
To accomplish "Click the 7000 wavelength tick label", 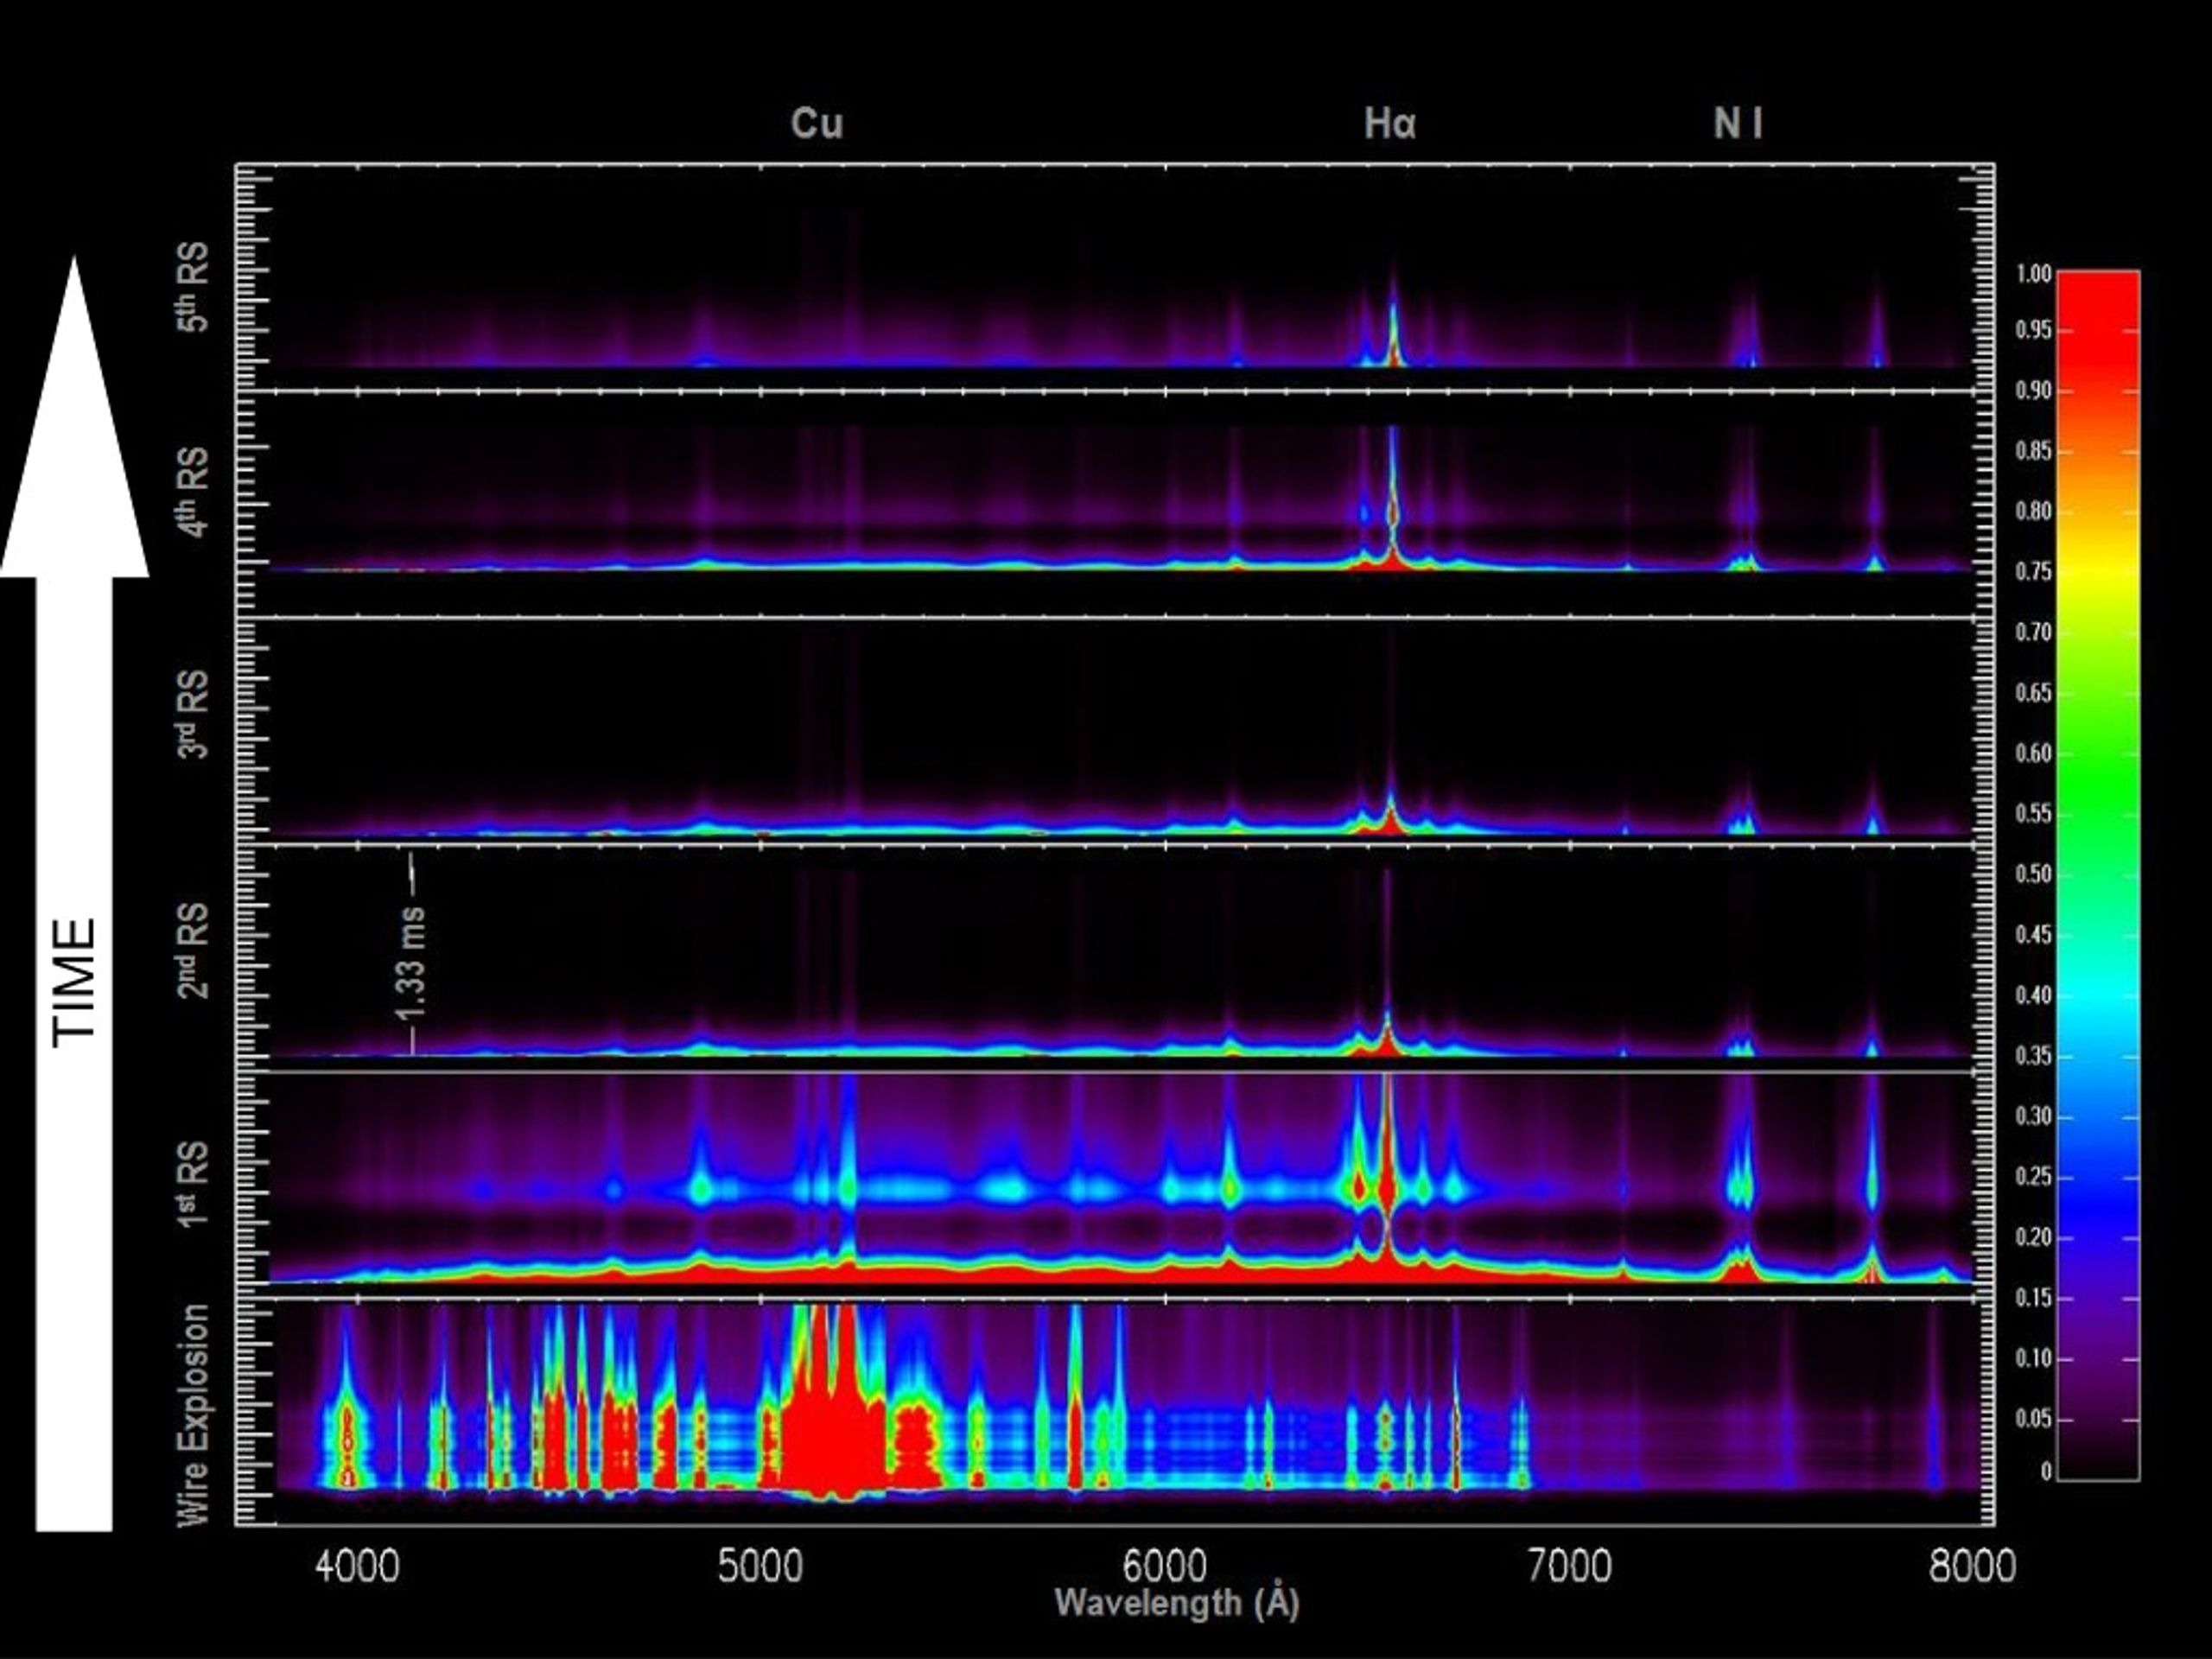I will coord(1569,1566).
